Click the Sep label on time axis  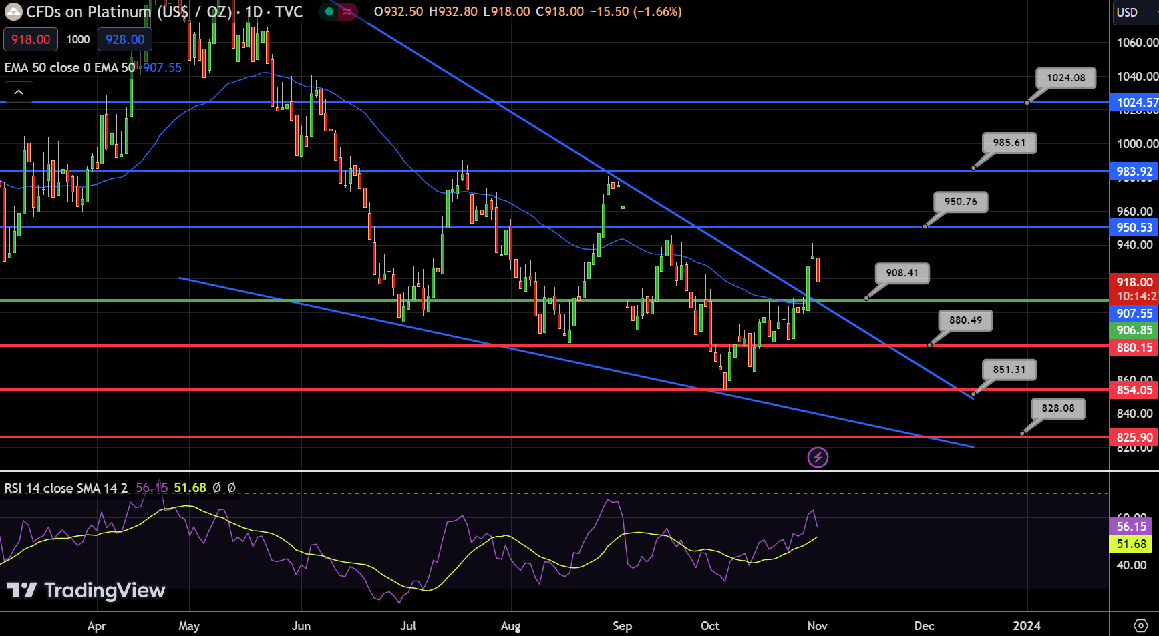(x=622, y=625)
